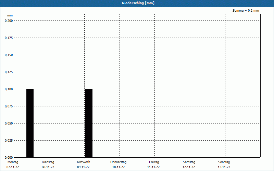The width and height of the screenshot is (274, 171).
Task: Click the 0,200 axis value
Action: [9, 21]
